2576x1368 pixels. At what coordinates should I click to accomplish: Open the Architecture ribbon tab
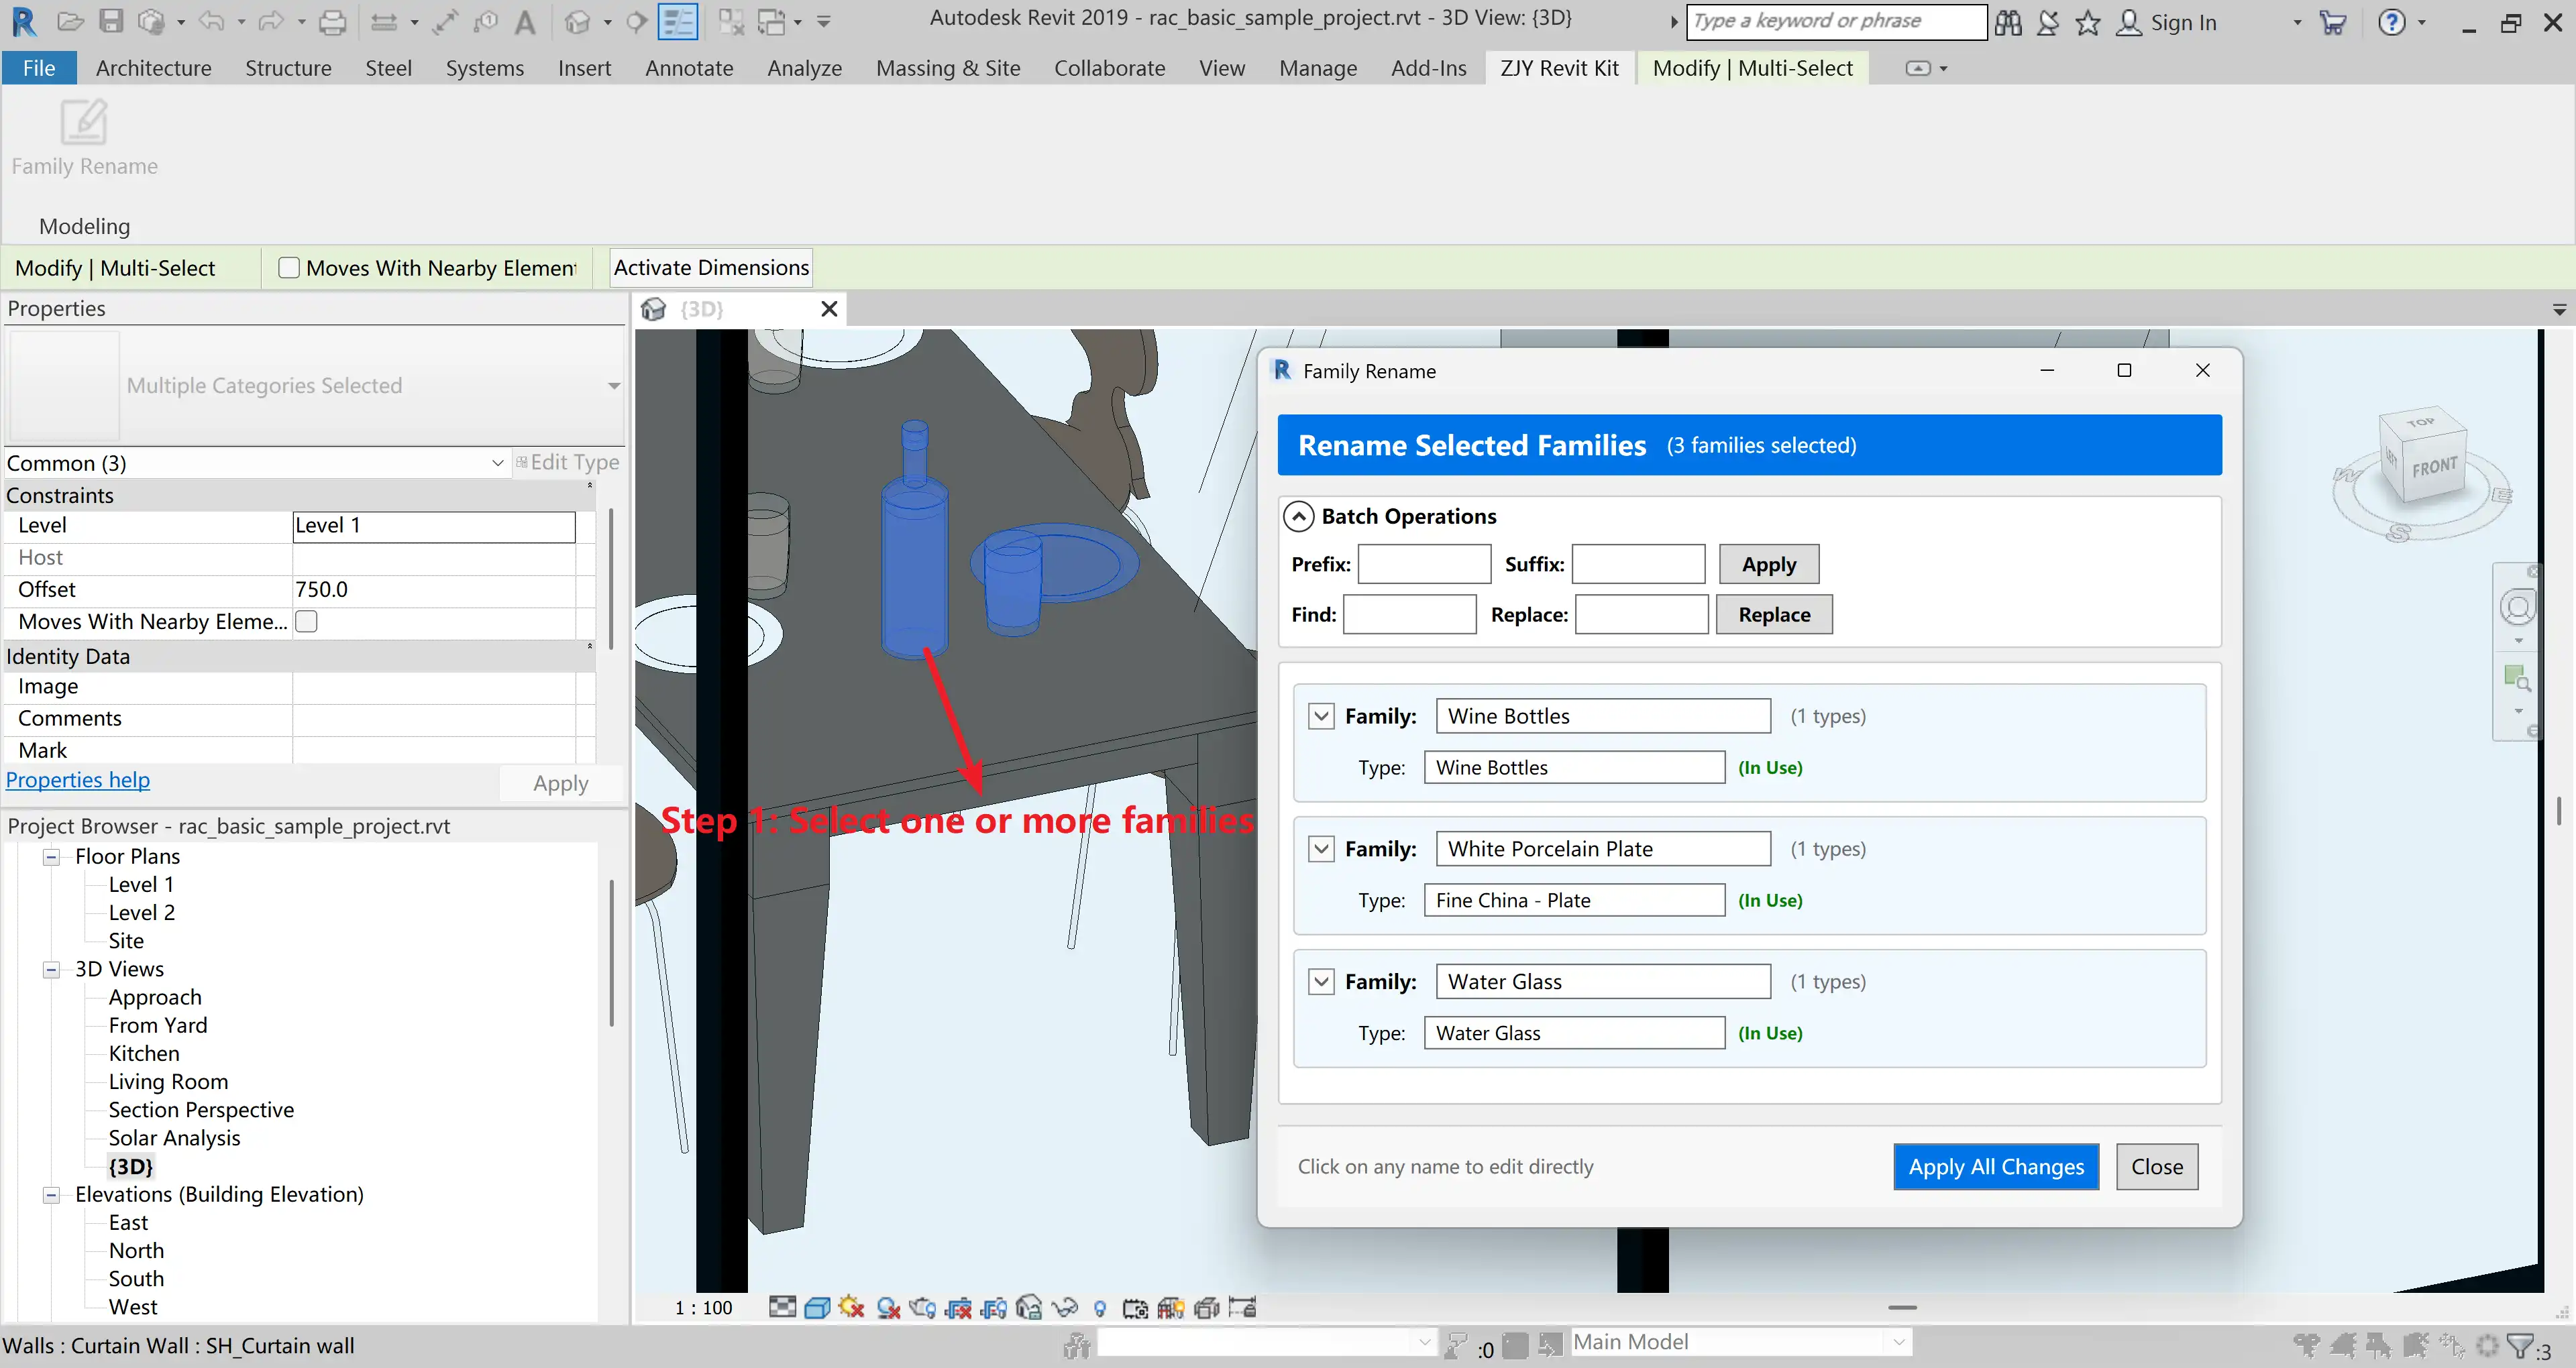coord(153,68)
